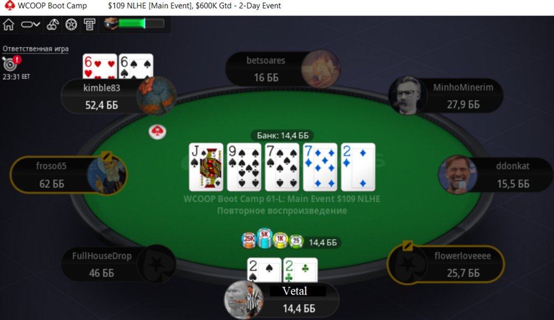Click the green rewards progress bar
Viewport: 554px width, 320px height.
tap(141, 24)
